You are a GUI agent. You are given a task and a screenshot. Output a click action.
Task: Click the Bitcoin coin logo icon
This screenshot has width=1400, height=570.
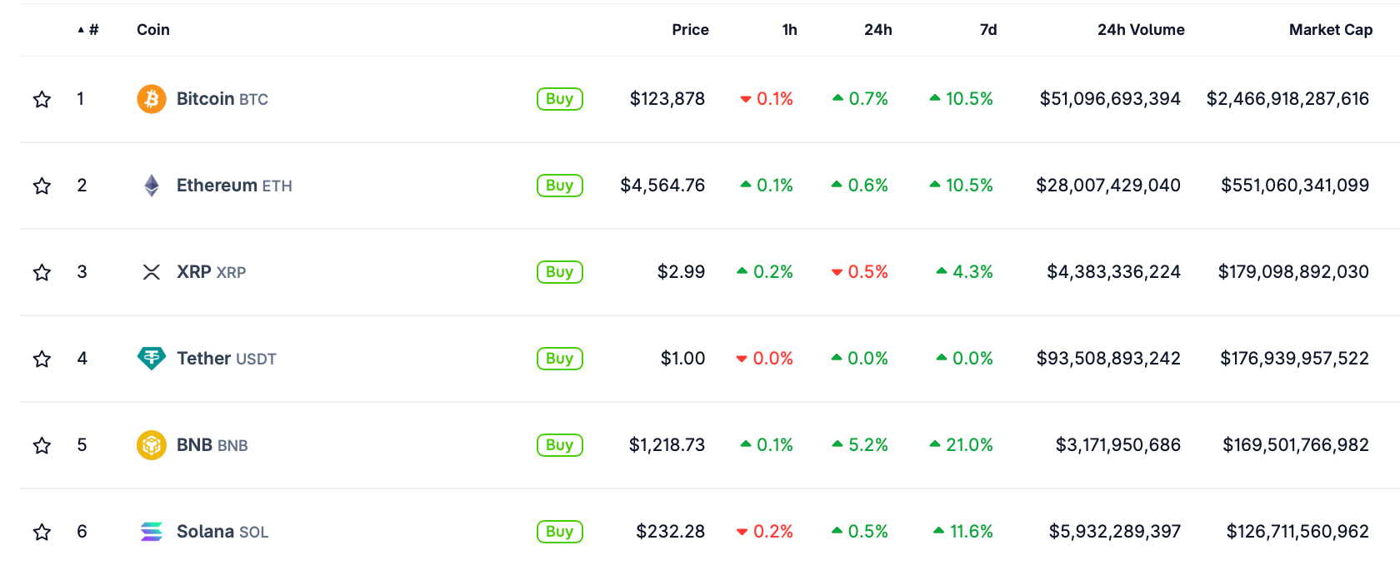click(x=152, y=99)
